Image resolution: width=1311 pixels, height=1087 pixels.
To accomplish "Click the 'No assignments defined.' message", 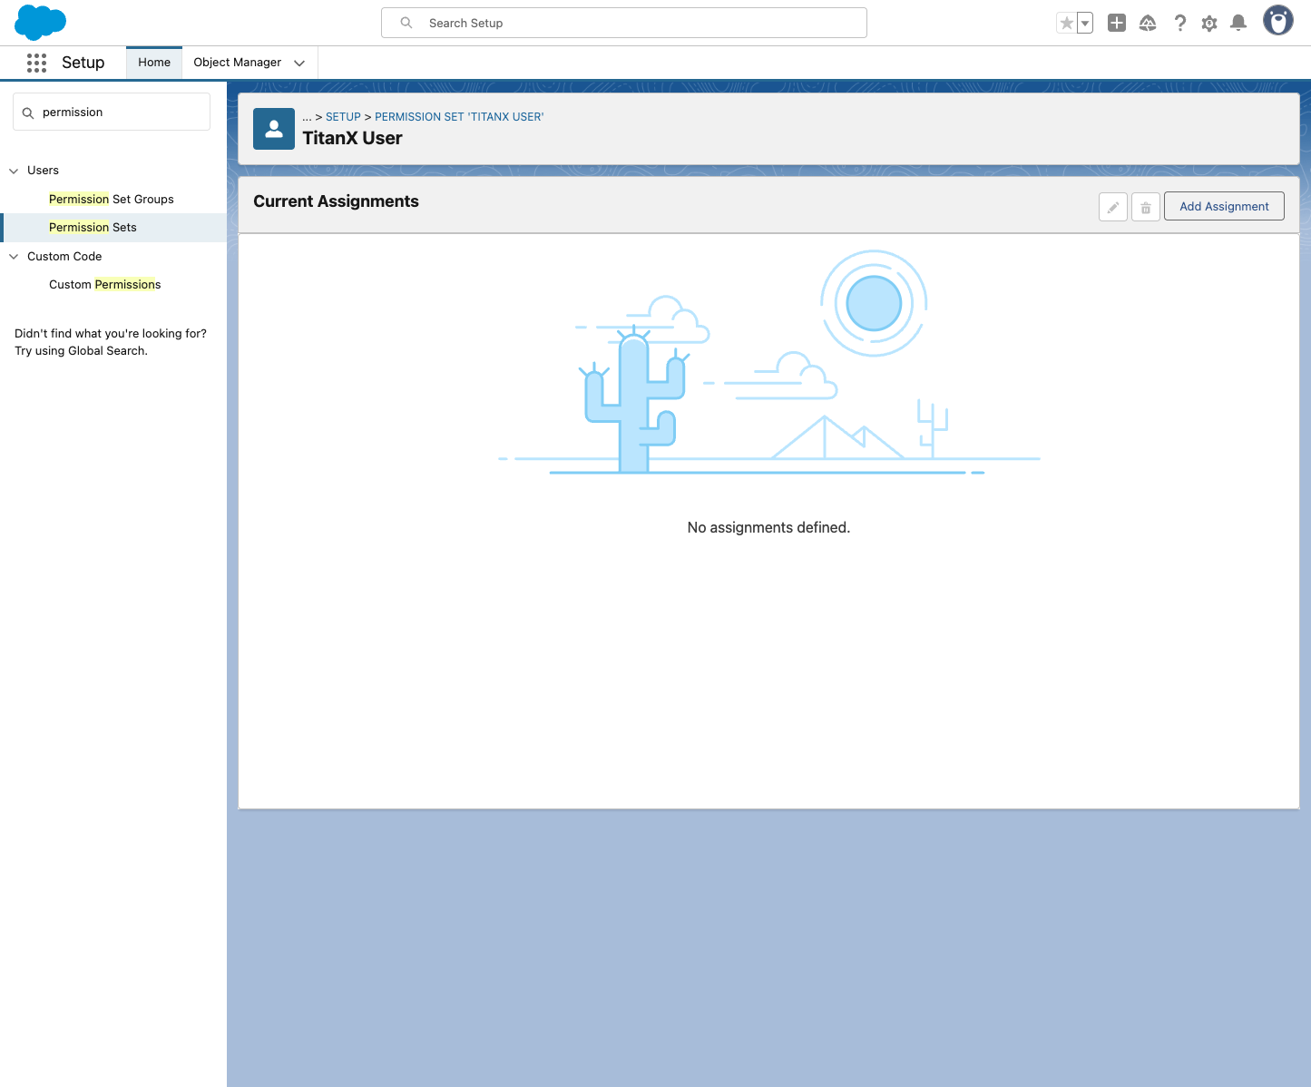I will [x=768, y=527].
